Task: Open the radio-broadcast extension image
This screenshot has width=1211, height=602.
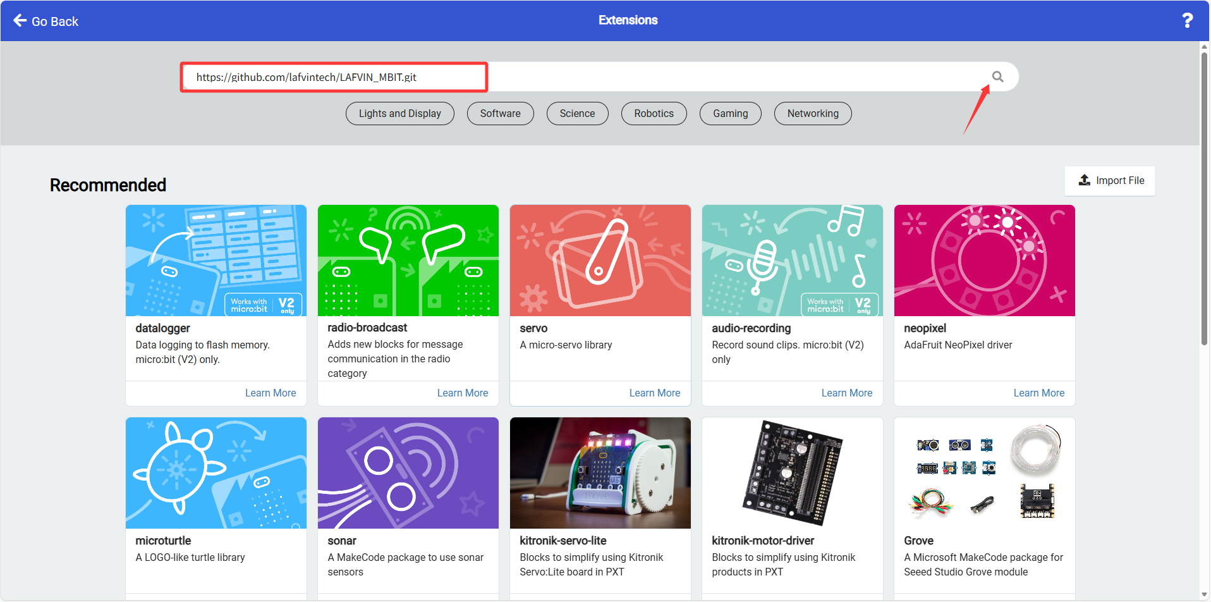Action: click(408, 261)
